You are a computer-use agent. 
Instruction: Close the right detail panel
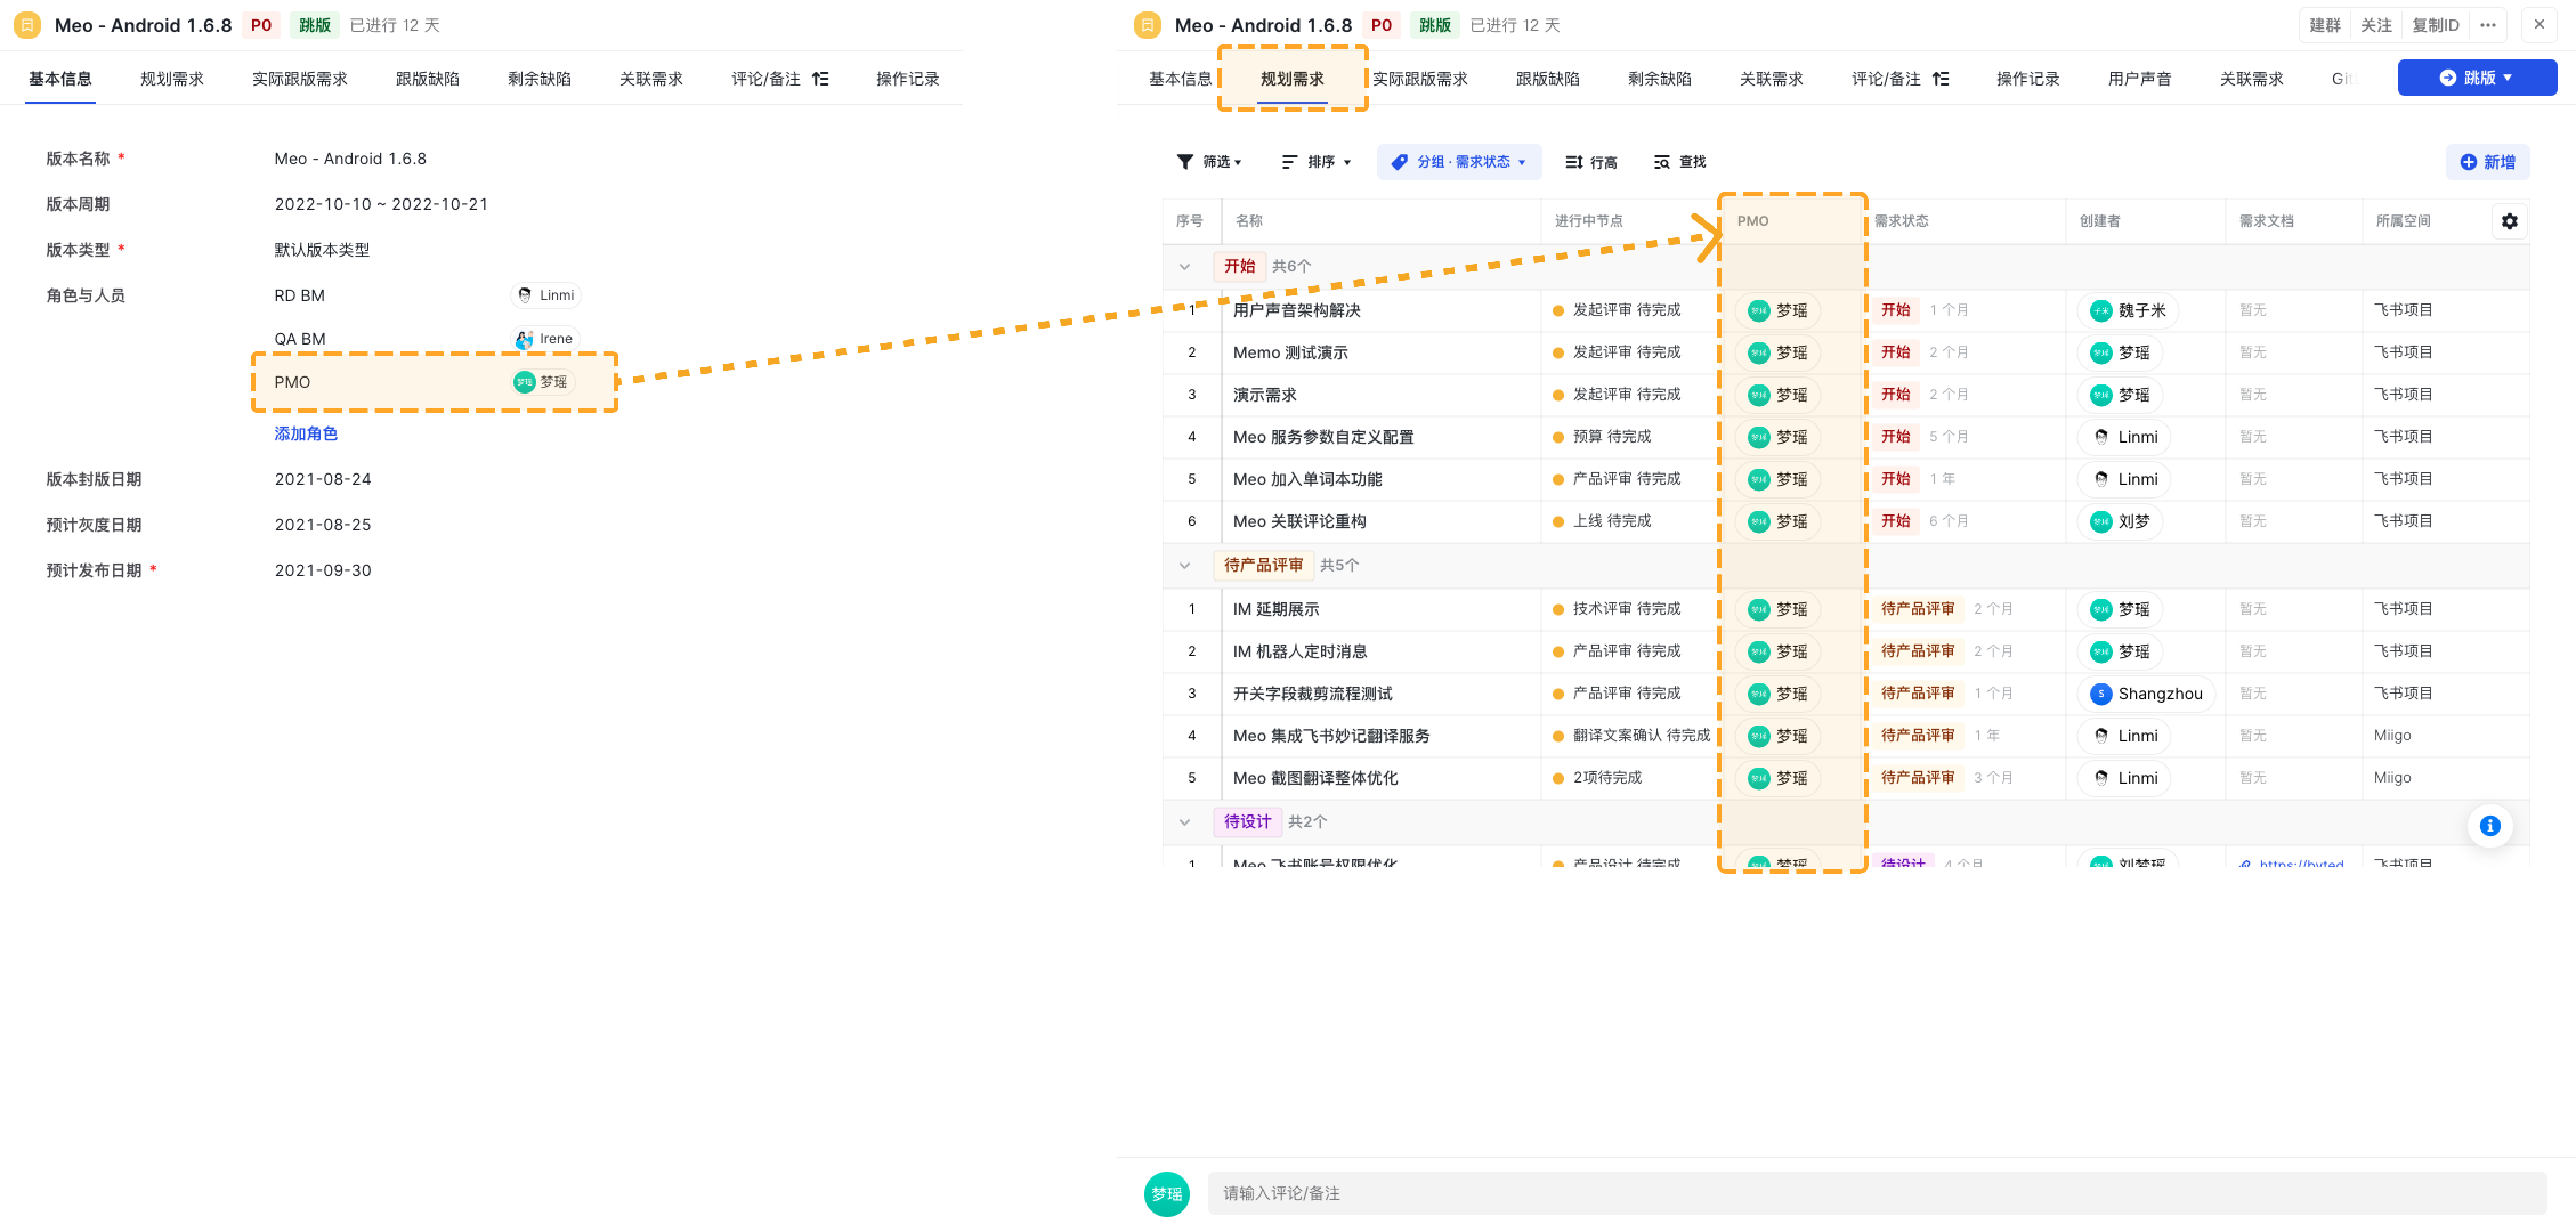coord(2538,25)
